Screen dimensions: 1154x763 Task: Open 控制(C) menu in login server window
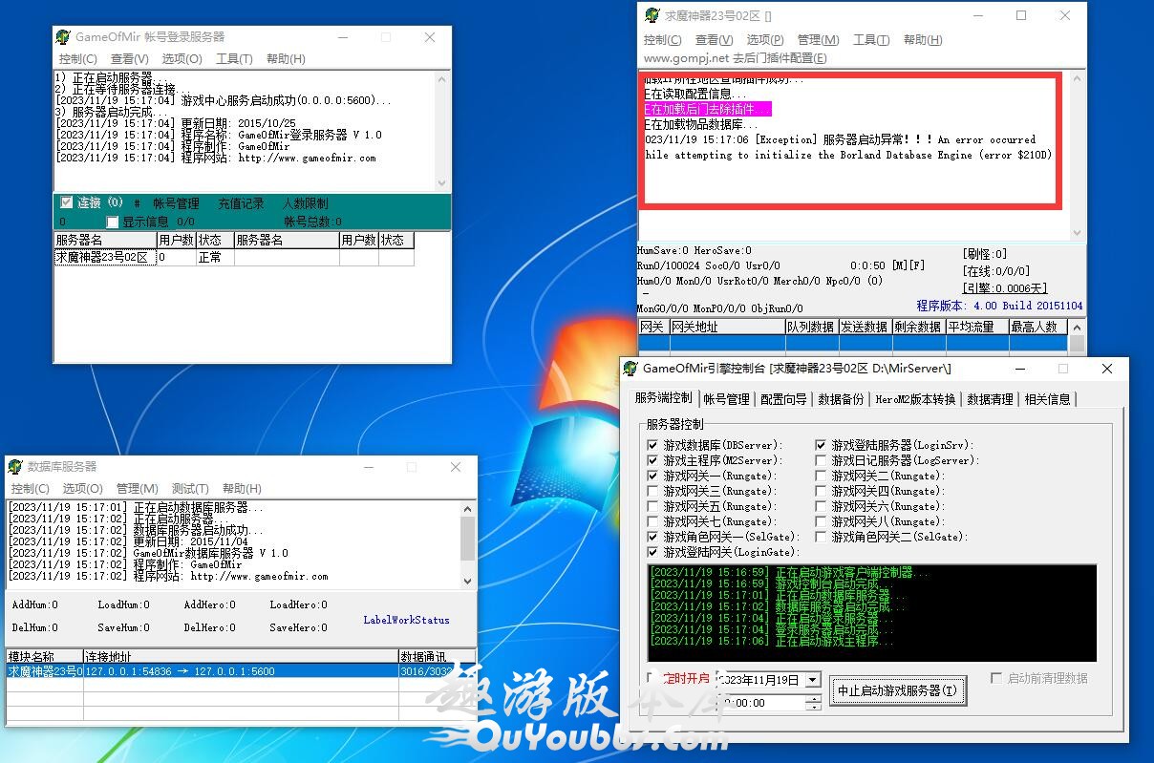coord(78,59)
